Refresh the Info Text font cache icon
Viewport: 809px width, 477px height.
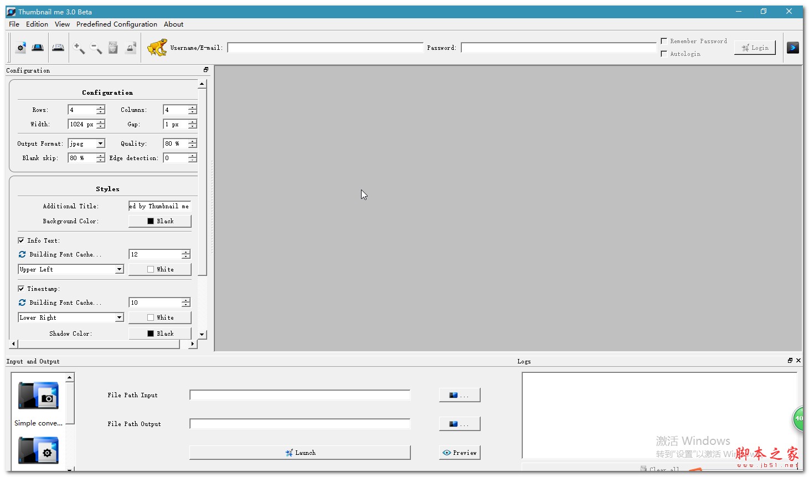22,254
